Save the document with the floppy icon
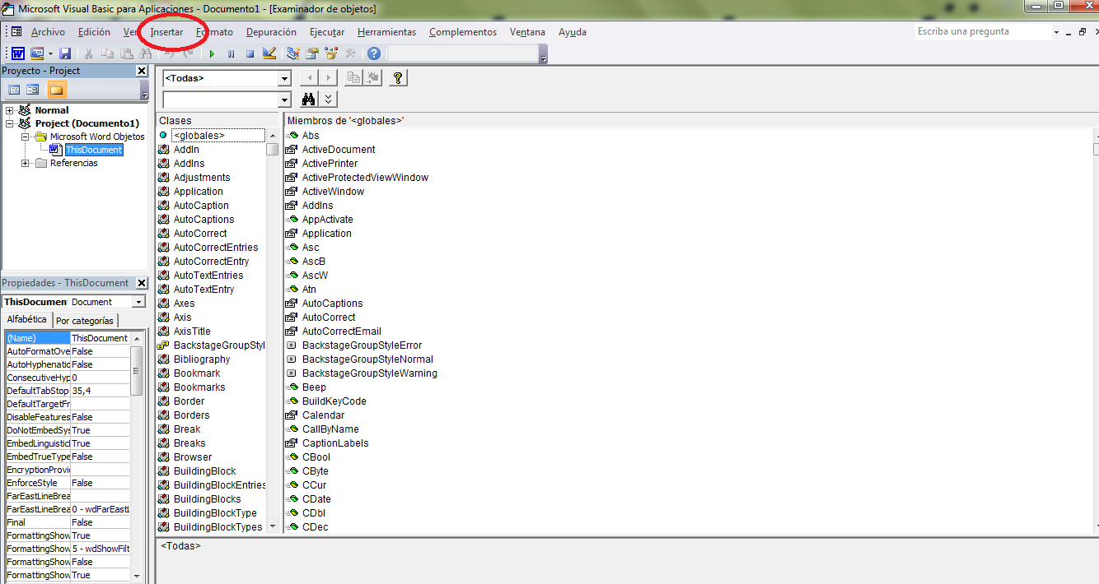 (x=65, y=53)
